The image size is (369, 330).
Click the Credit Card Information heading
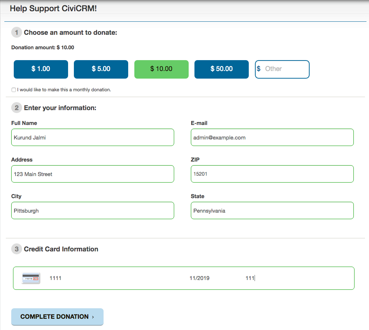coord(61,249)
